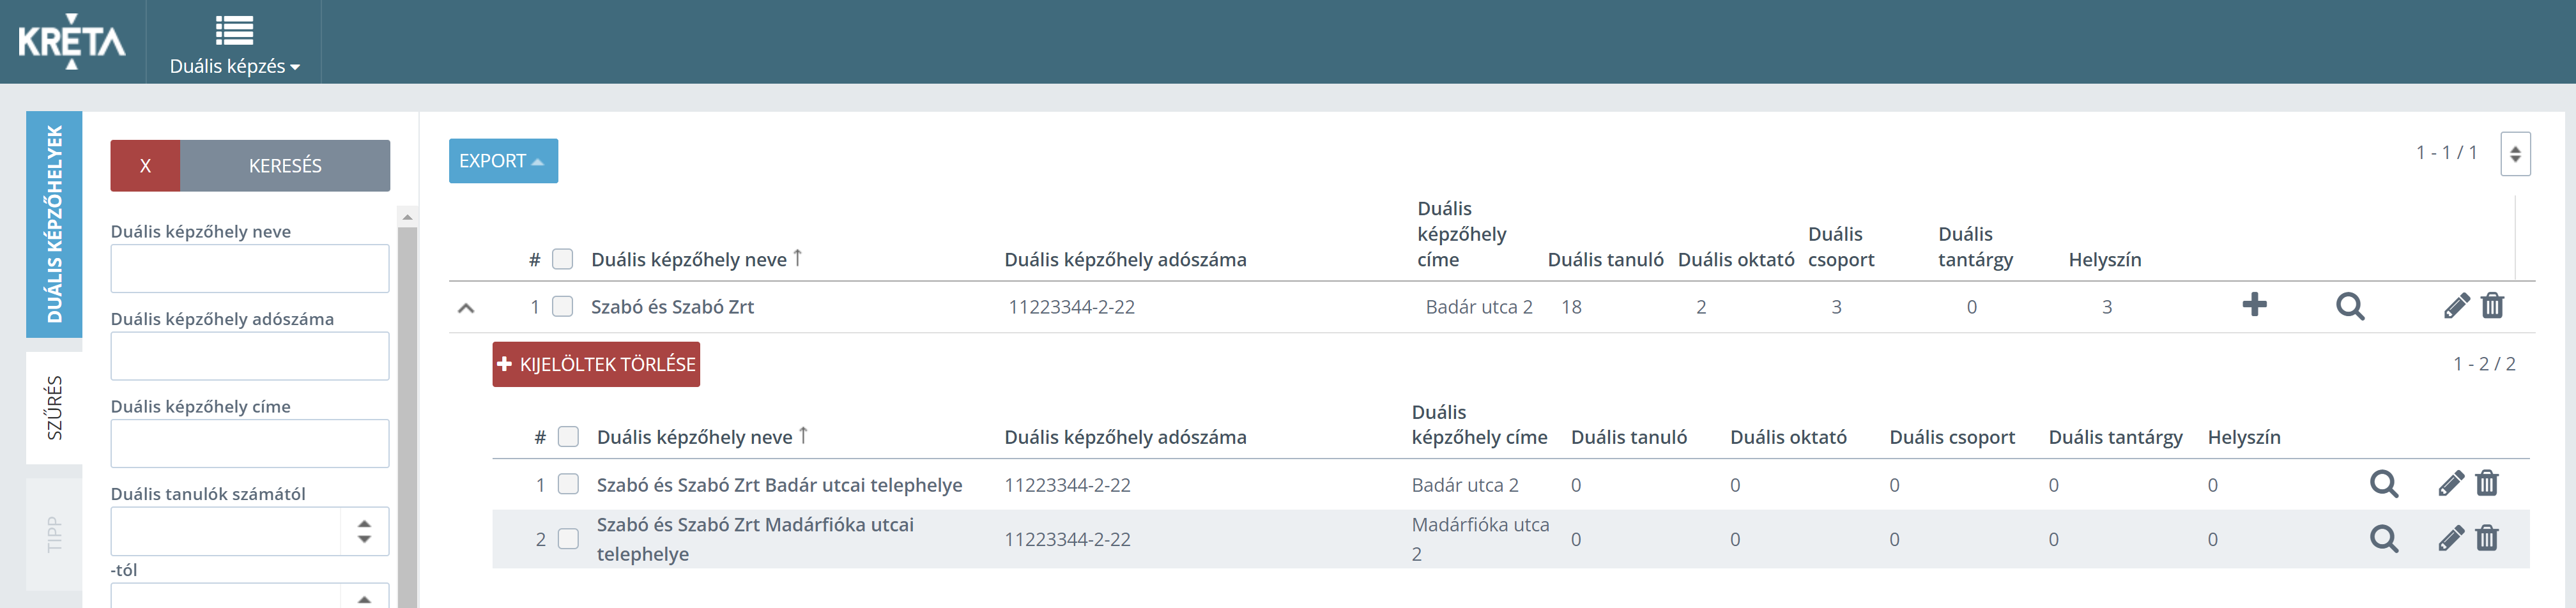Edit the Badár utcai telephelye row
Viewport: 2576px width, 608px height.
coord(2451,484)
